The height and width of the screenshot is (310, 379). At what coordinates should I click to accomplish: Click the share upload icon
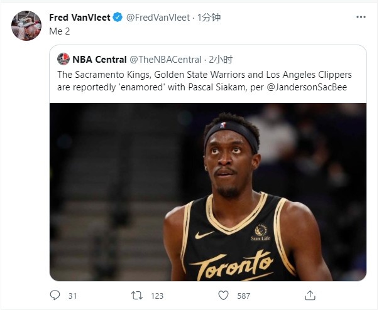(310, 295)
